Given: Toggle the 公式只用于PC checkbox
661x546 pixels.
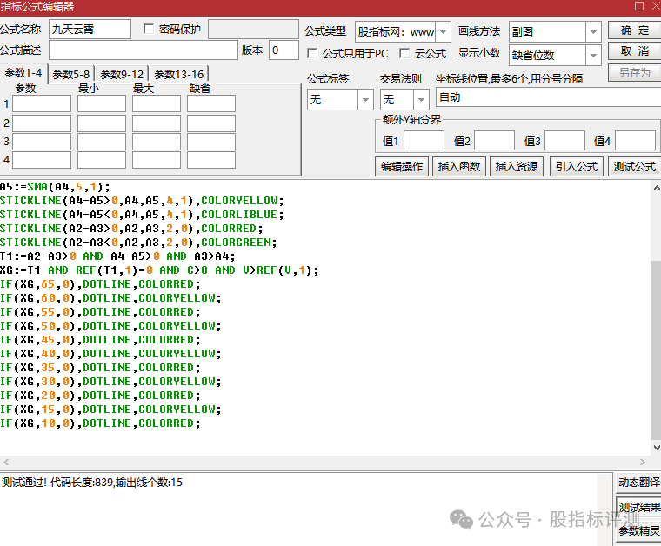Looking at the screenshot, I should [x=314, y=54].
